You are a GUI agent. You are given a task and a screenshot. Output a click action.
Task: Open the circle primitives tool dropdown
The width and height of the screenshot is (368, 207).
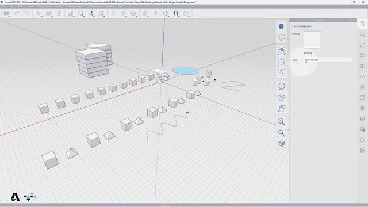(x=81, y=14)
